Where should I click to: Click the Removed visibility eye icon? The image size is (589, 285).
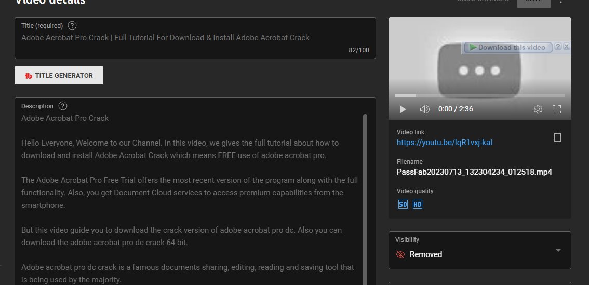400,254
